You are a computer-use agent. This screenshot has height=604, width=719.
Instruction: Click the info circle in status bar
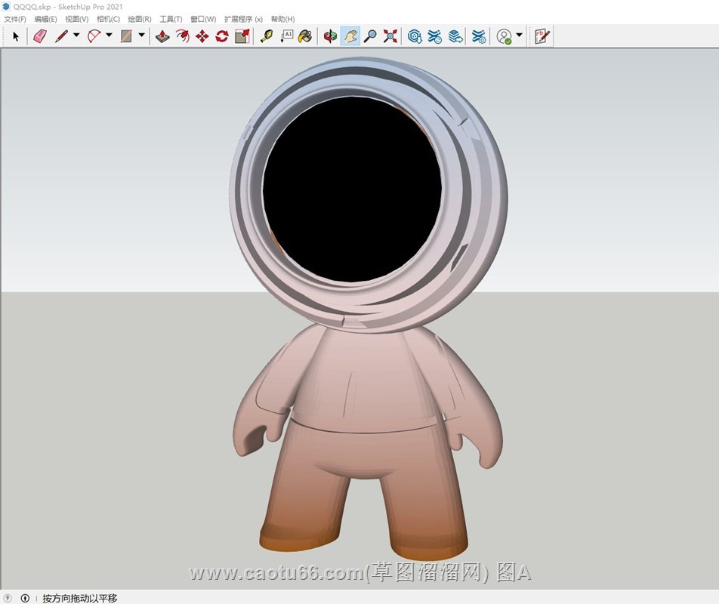[x=25, y=598]
